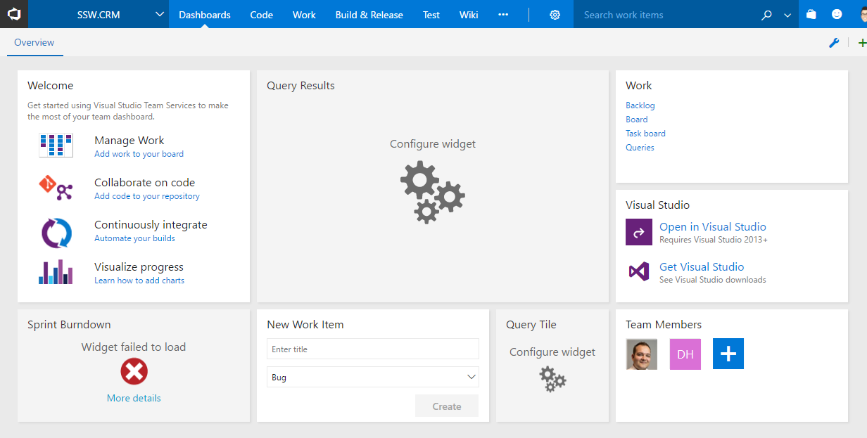Viewport: 867px width, 438px height.
Task: Click the marketplace shopping bag icon
Action: 811,15
